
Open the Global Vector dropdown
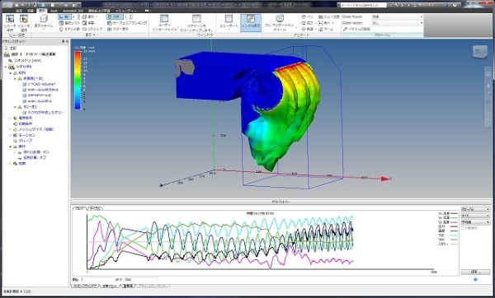click(398, 23)
